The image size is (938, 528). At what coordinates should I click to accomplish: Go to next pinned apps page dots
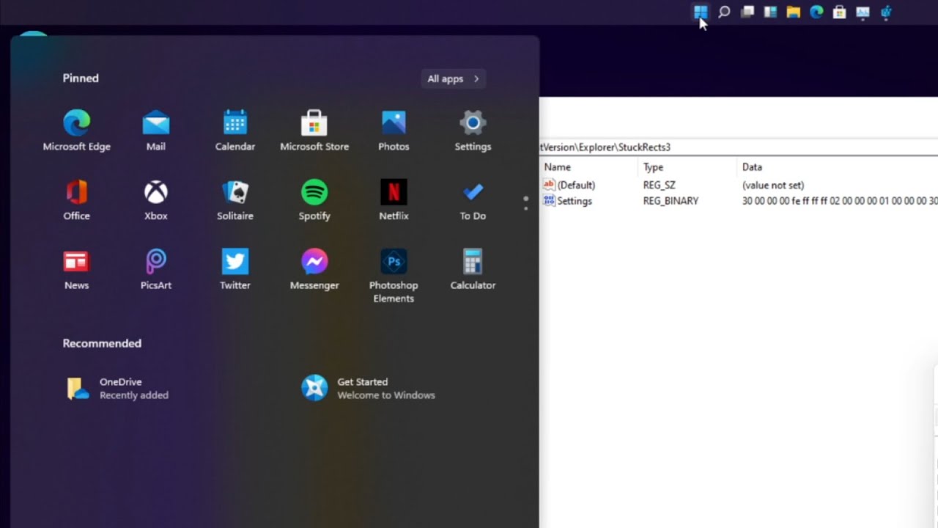[525, 203]
